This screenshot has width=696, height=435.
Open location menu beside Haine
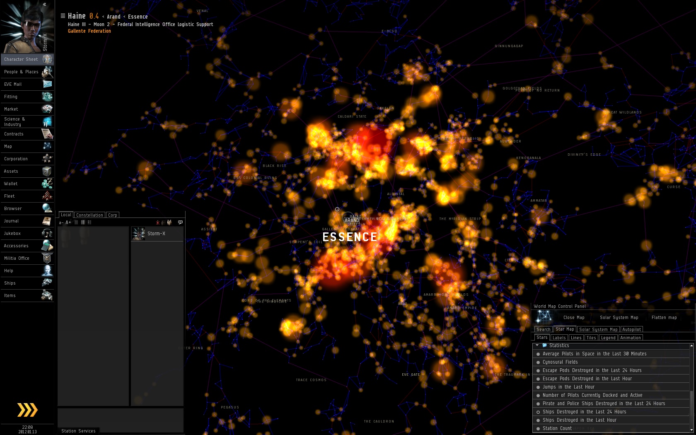63,16
